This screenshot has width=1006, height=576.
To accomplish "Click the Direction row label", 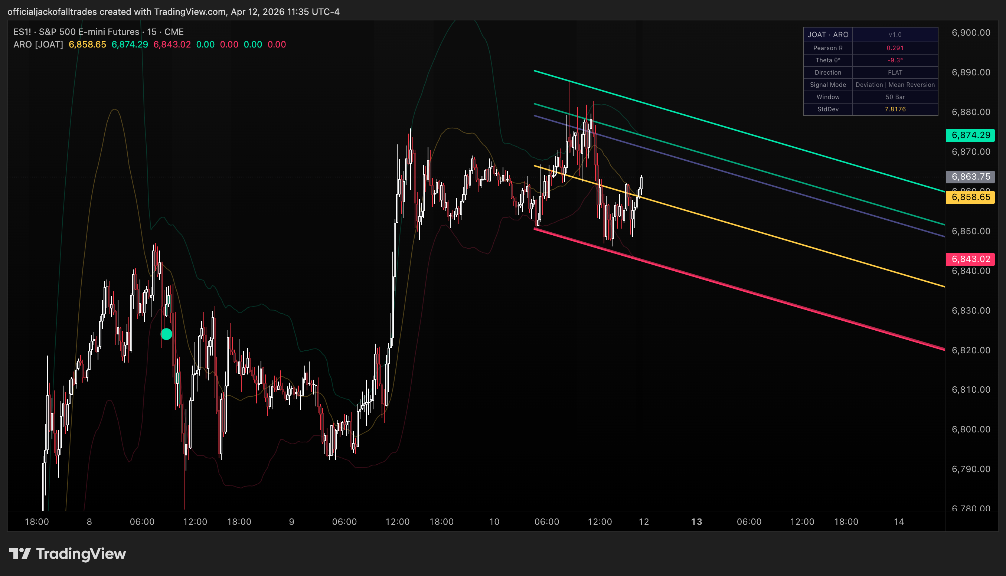I will [x=828, y=72].
